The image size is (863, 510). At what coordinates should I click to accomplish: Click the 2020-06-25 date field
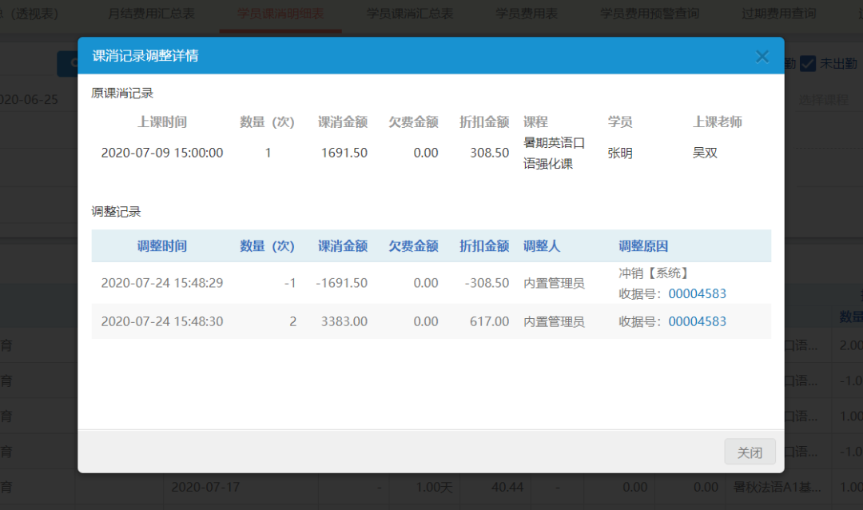pyautogui.click(x=29, y=99)
